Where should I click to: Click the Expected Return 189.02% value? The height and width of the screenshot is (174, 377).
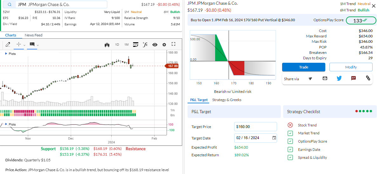[x=241, y=155]
